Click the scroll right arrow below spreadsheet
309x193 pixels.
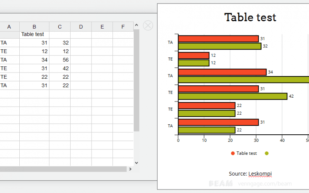pyautogui.click(x=130, y=169)
